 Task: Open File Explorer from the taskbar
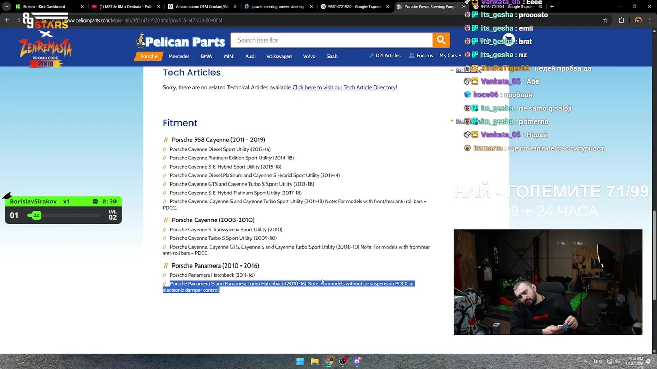314,361
